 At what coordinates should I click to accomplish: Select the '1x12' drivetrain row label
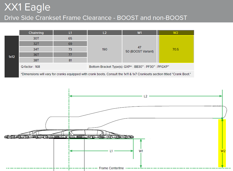click(12, 57)
